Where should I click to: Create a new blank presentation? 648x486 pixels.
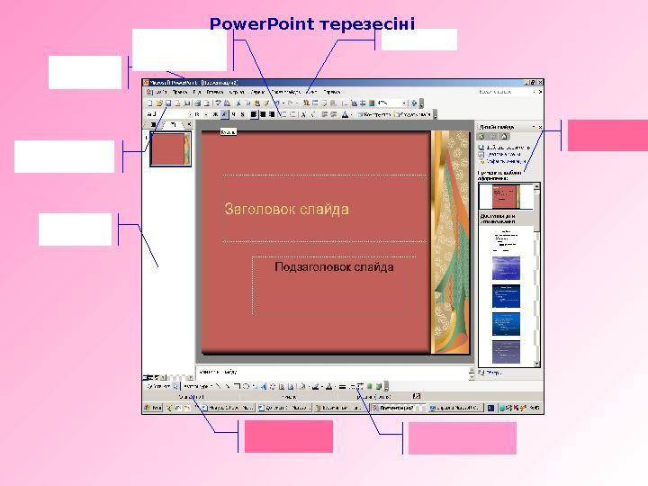pyautogui.click(x=150, y=103)
